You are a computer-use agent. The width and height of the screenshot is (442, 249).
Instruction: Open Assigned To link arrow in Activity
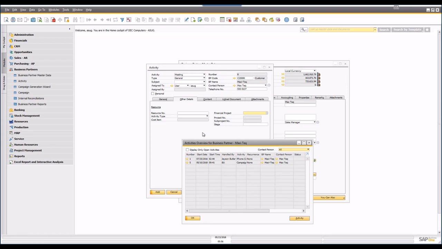point(172,85)
